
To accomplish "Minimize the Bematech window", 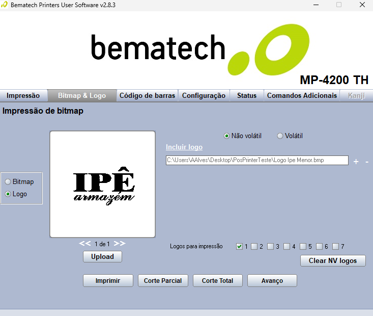I will tap(316, 5).
